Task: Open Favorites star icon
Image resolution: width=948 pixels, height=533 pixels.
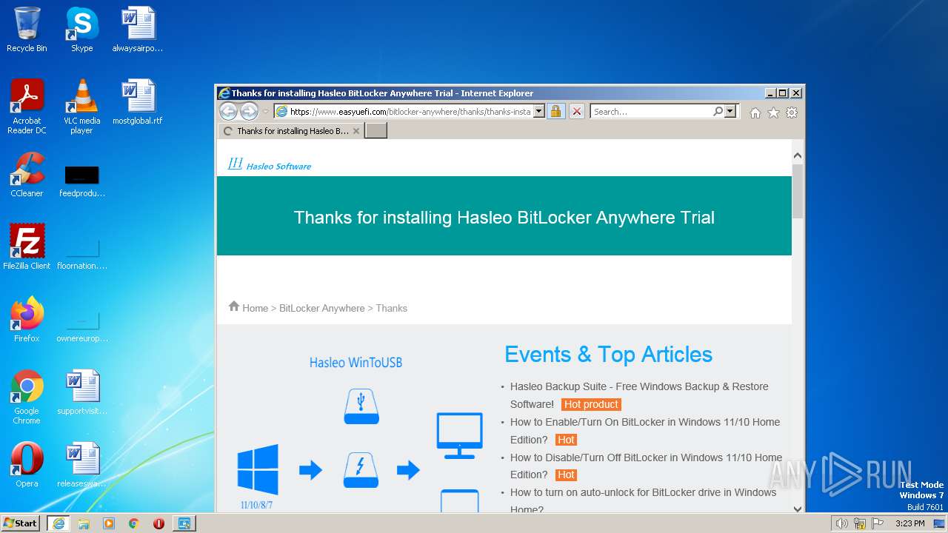Action: coord(773,113)
